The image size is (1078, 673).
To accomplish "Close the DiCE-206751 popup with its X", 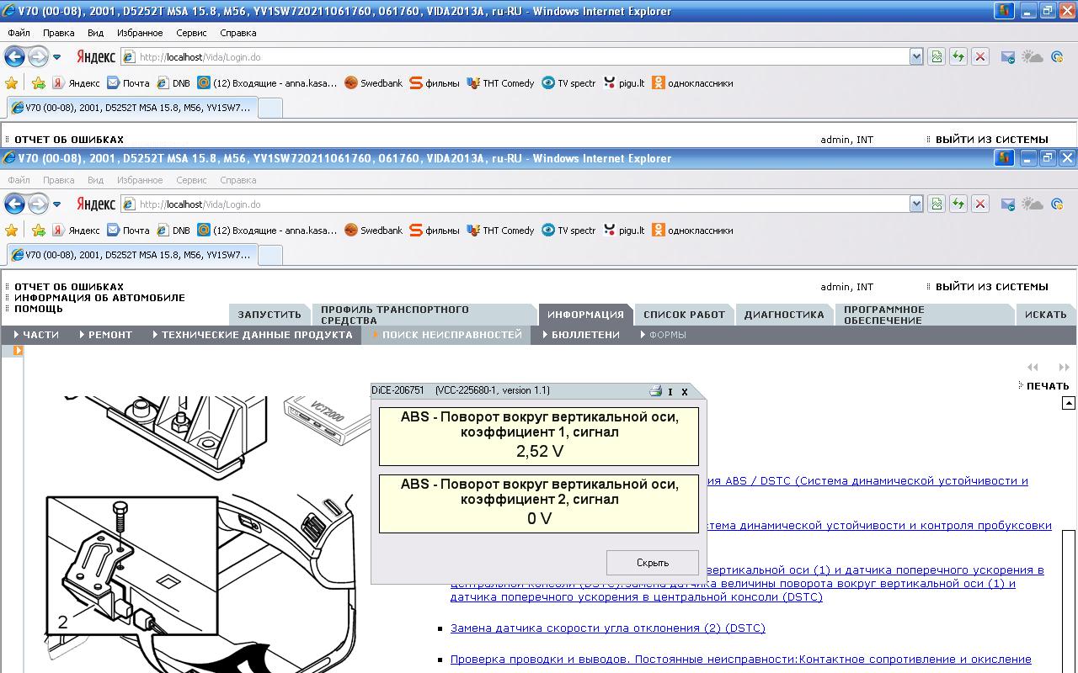I will (685, 391).
